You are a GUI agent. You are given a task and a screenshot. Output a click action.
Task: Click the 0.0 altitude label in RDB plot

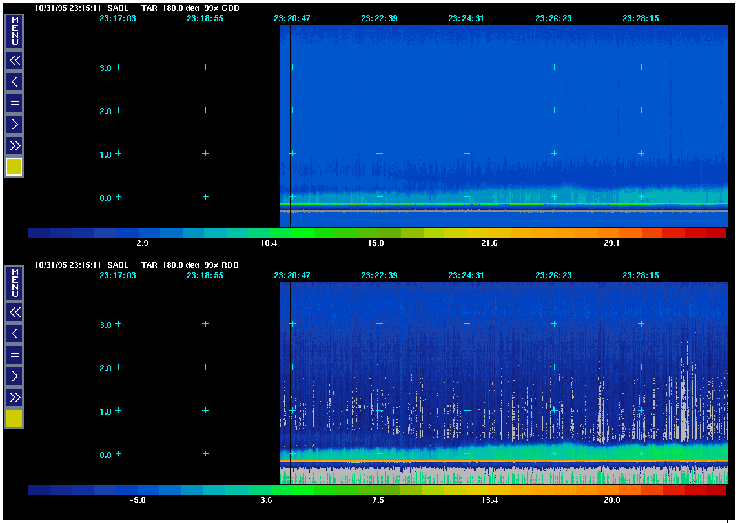pos(106,455)
